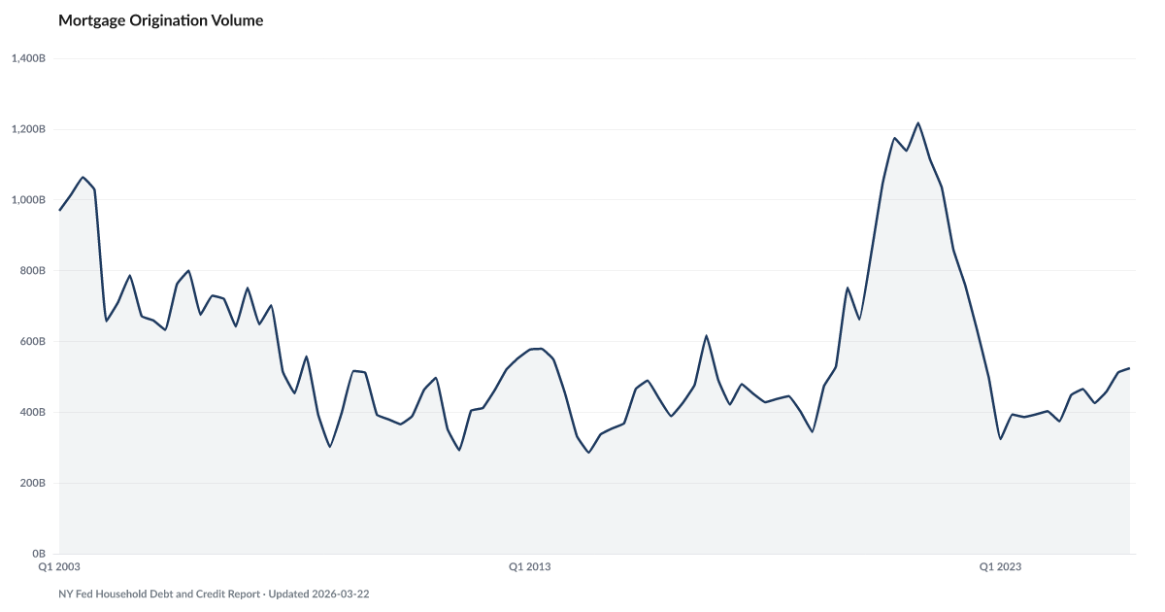This screenshot has height=612, width=1165.
Task: Click the first data point at chart's left edge
Action: [60, 209]
